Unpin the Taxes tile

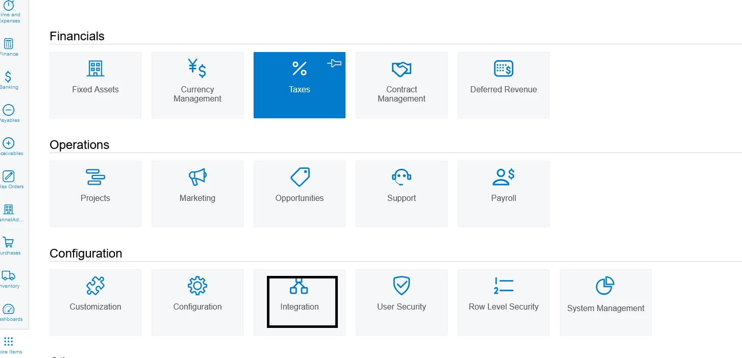(334, 63)
